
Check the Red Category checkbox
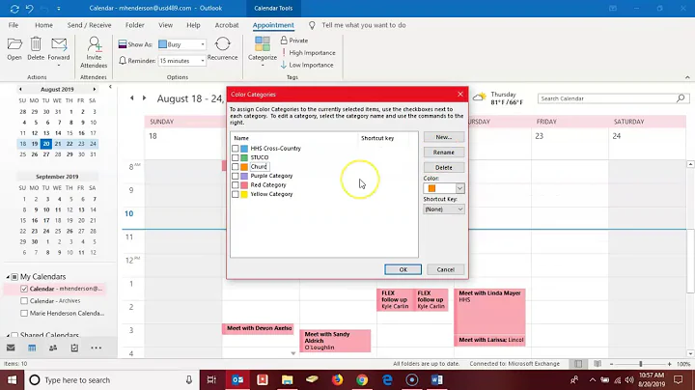coord(236,185)
